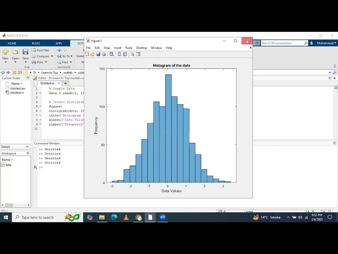Expand the Compare dropdown arrow
Screen dimensions: 338x254
(52, 56)
